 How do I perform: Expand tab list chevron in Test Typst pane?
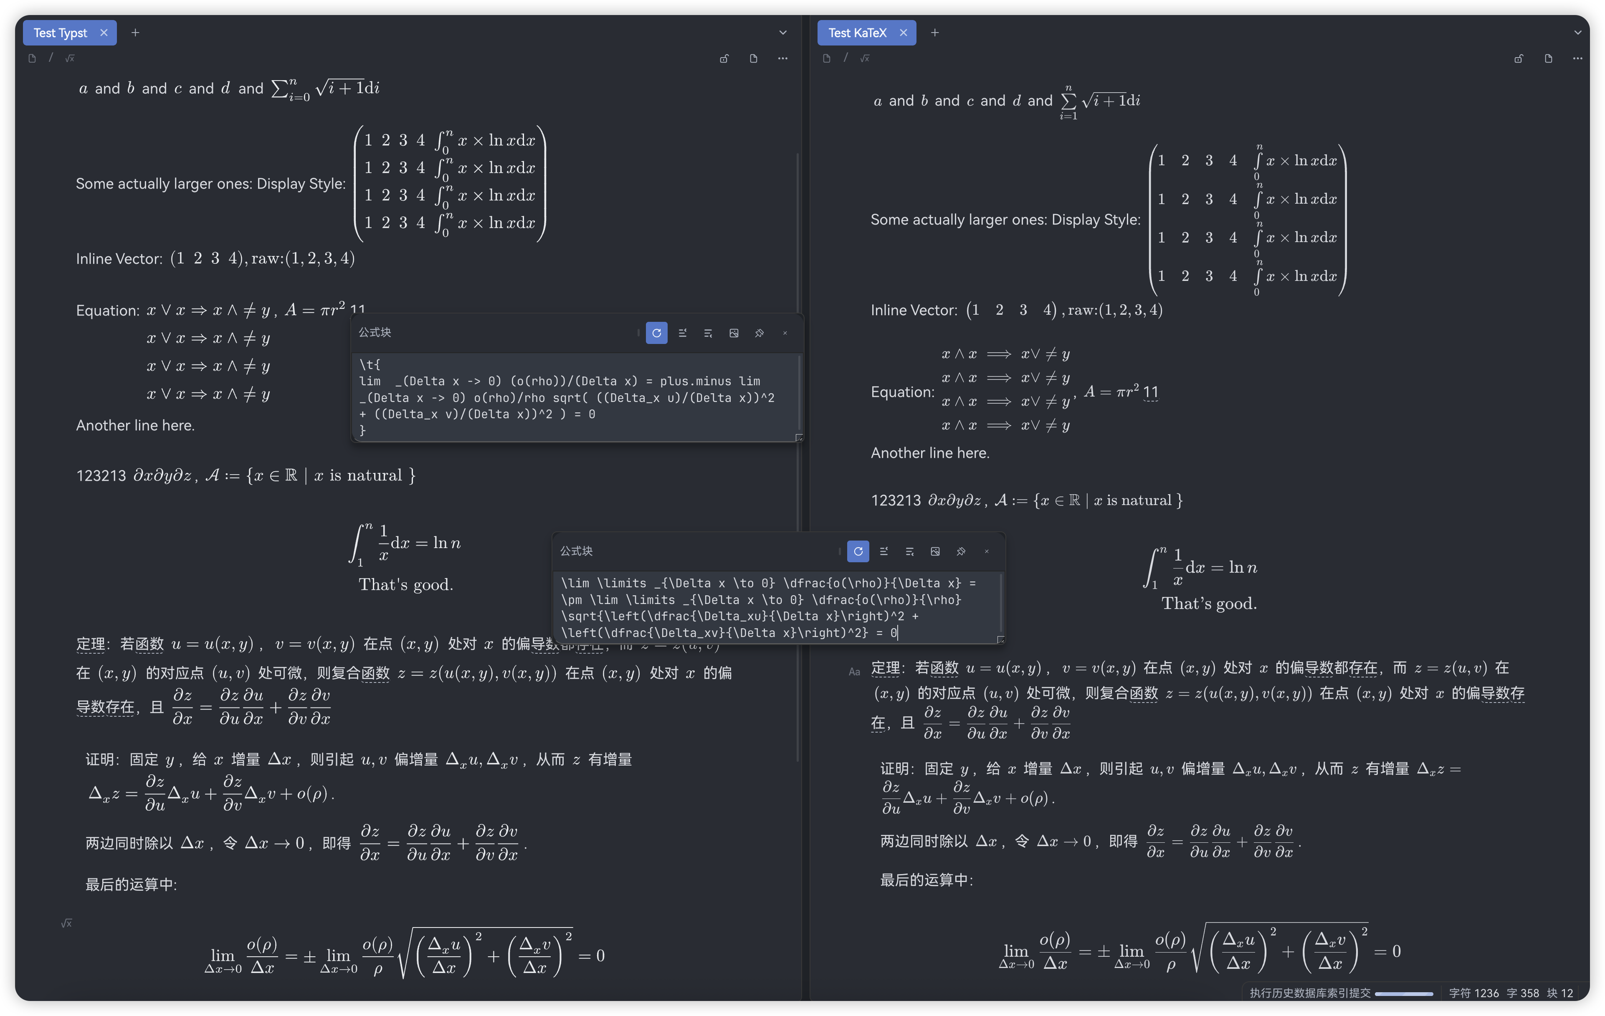[x=782, y=33]
